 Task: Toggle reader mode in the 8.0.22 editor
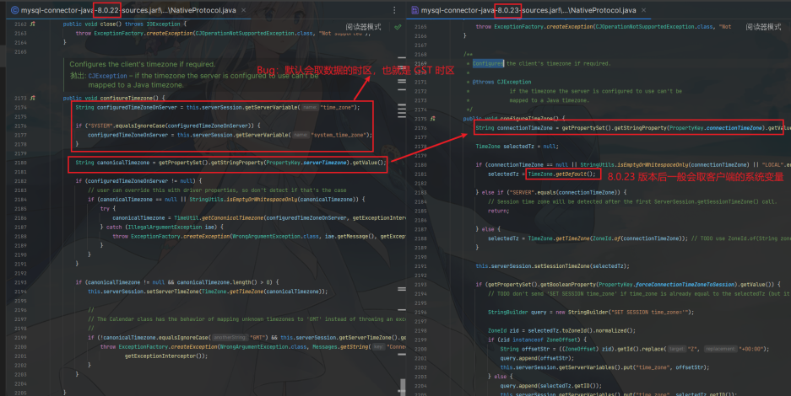363,27
